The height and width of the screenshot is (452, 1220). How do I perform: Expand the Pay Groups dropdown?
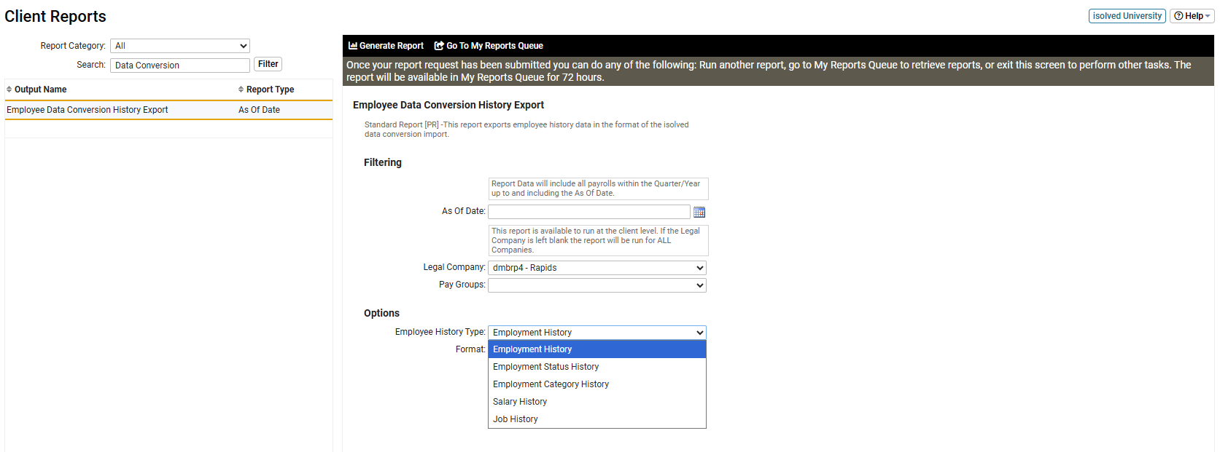[597, 285]
